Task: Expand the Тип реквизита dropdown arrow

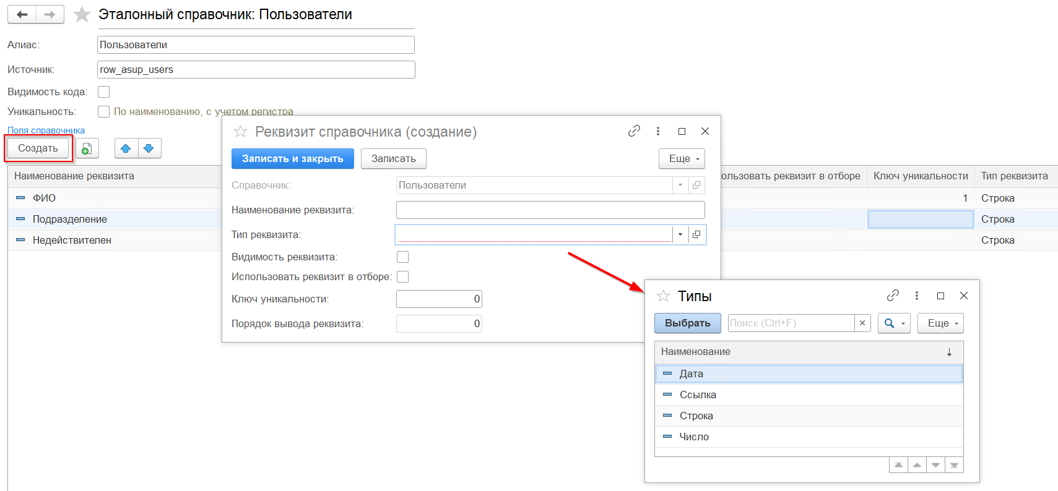Action: coord(680,235)
